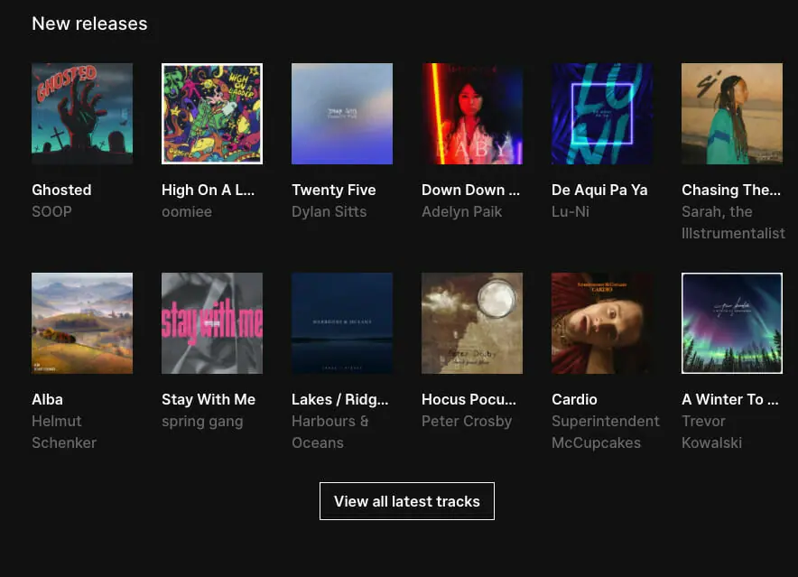Open the Ghosted album cover
Viewport: 798px width, 577px height.
tap(82, 114)
